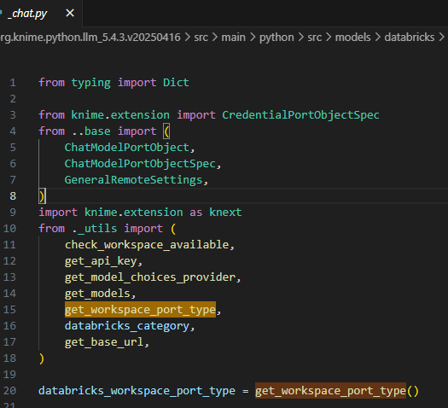The height and width of the screenshot is (408, 448).
Task: Open the 'main' breadcrumb segment
Action: [x=234, y=38]
